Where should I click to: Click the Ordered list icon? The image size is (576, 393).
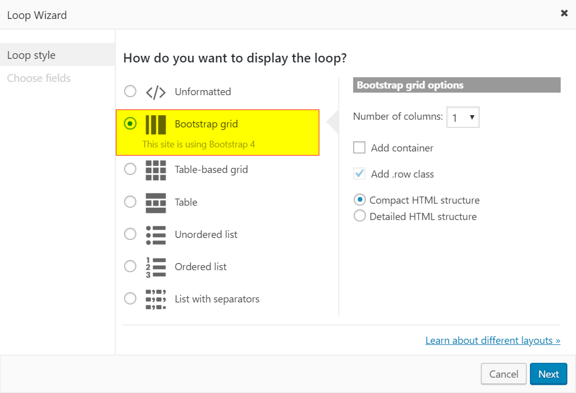155,266
